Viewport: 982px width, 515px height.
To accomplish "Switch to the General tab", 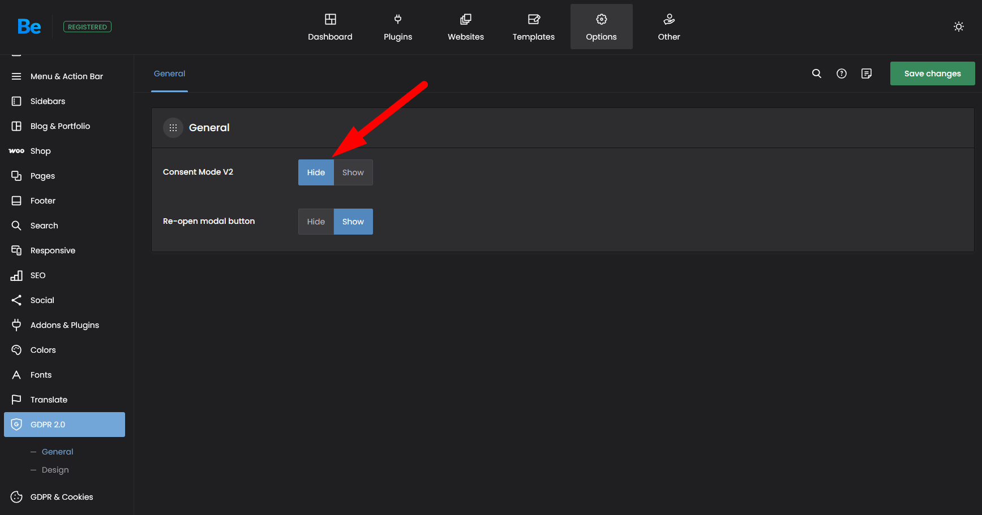I will (x=169, y=74).
